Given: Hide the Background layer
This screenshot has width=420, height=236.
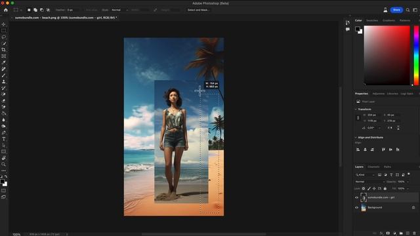Looking at the screenshot, I should coord(356,208).
